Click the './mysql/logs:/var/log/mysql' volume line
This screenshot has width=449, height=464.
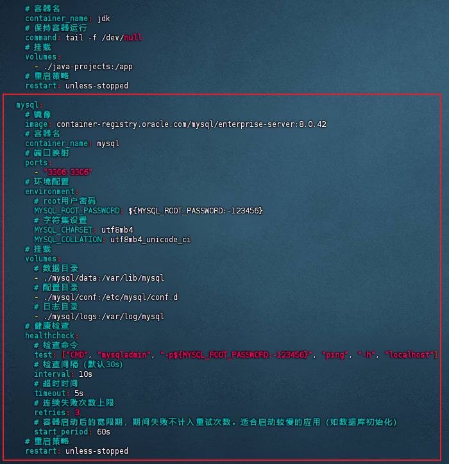[103, 317]
